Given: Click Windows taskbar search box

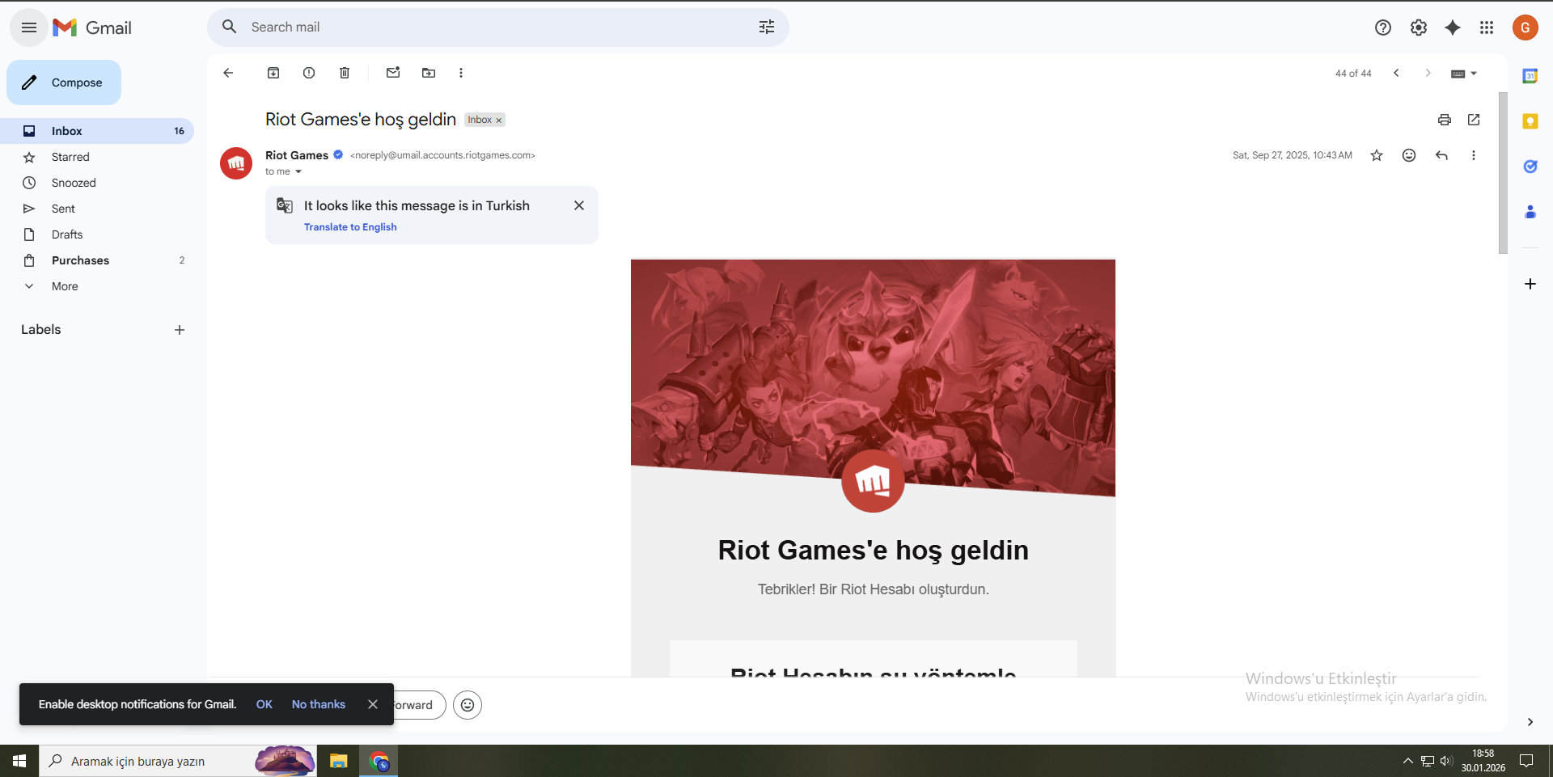Looking at the screenshot, I should pos(178,761).
